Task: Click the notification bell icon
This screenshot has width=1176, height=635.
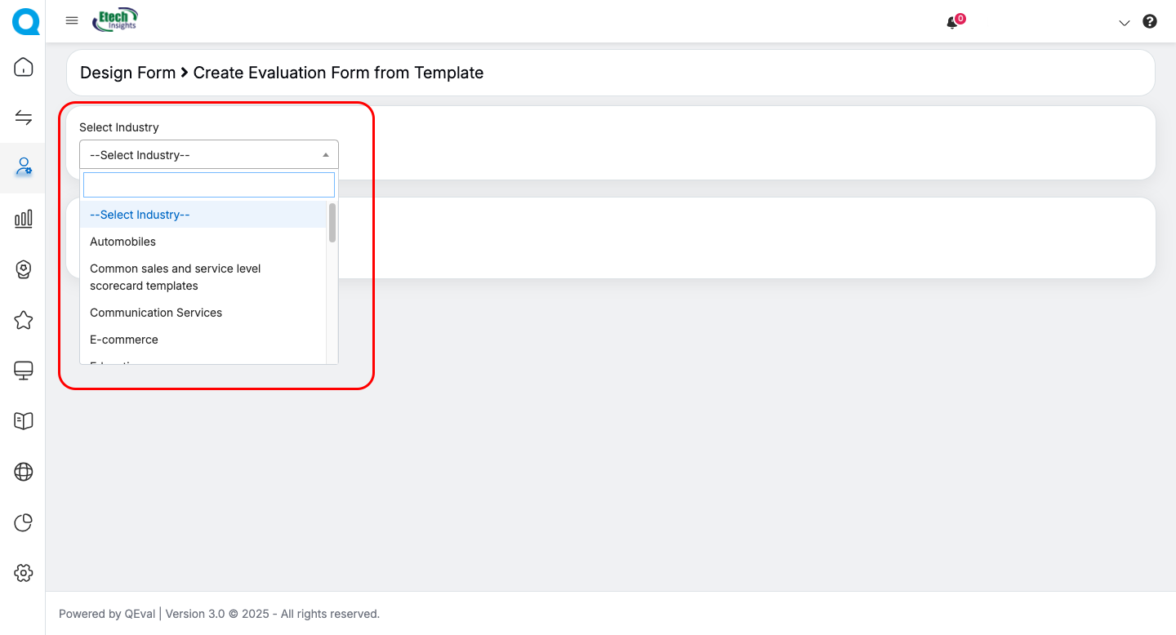Action: point(951,23)
